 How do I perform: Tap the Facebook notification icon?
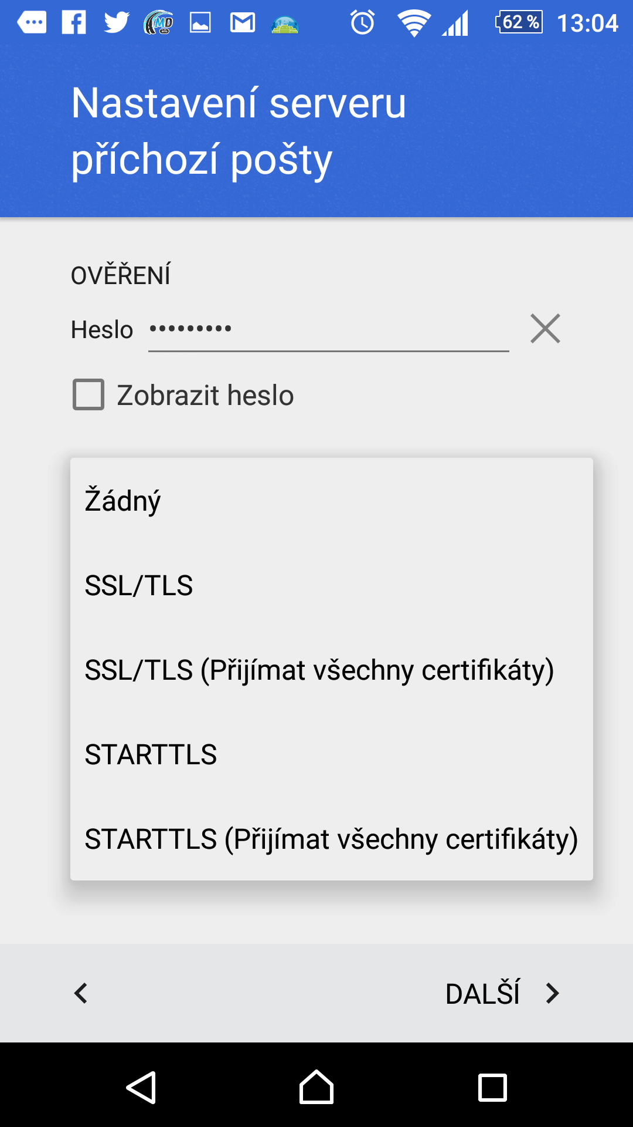[x=74, y=23]
